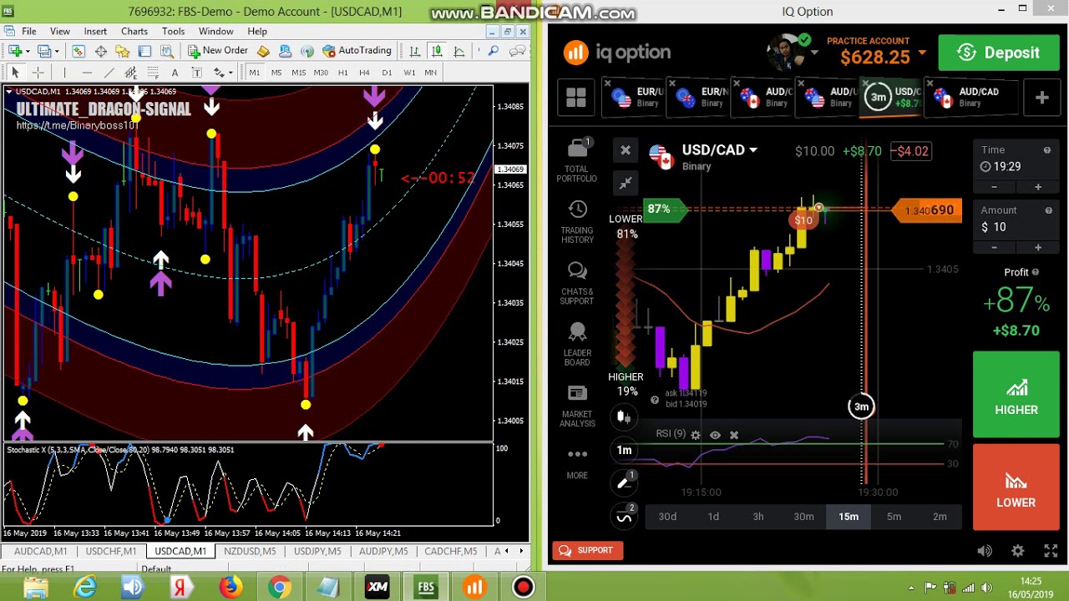The image size is (1069, 601).
Task: Select the trendline drawing tool
Action: [x=109, y=73]
